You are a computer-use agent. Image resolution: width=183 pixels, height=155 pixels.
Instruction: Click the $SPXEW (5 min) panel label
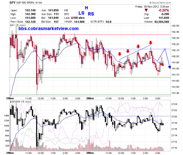tap(21, 102)
